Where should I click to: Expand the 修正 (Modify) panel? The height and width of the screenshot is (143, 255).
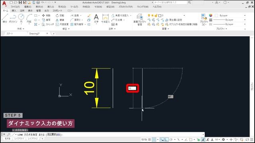pyautogui.click(x=66, y=29)
